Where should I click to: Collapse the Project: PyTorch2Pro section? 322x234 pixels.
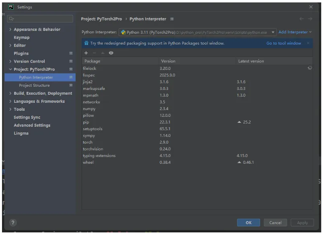click(x=10, y=69)
